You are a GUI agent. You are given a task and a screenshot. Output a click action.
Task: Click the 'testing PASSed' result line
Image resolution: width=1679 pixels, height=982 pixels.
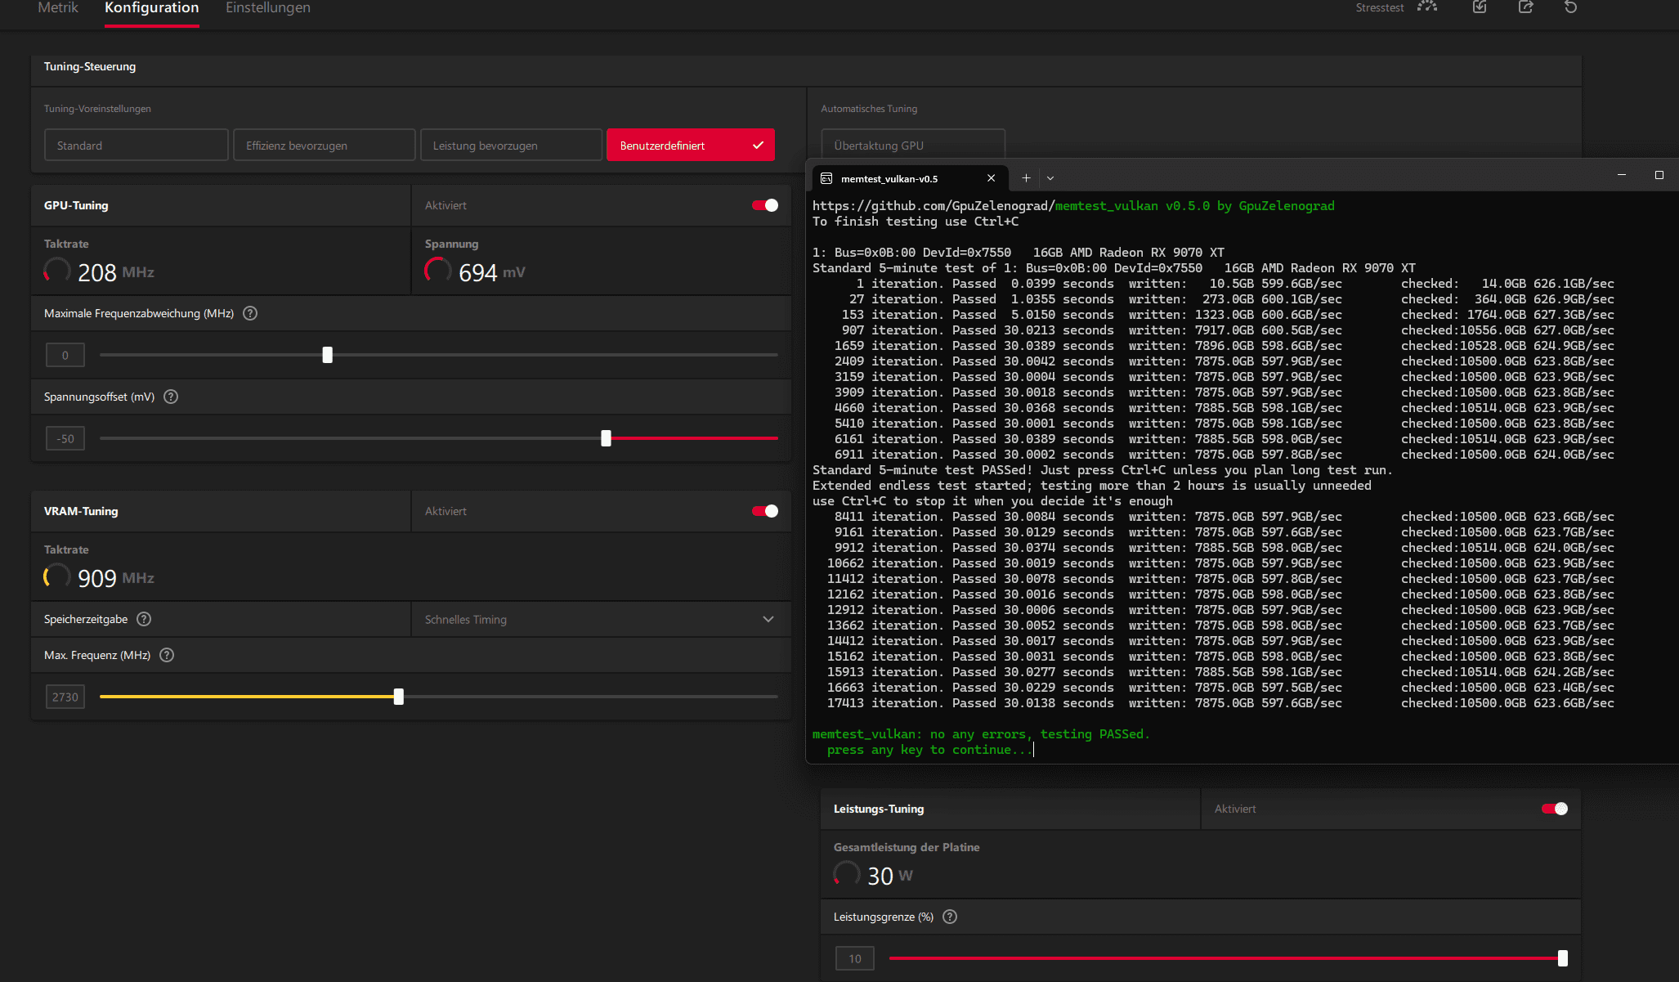tap(981, 734)
